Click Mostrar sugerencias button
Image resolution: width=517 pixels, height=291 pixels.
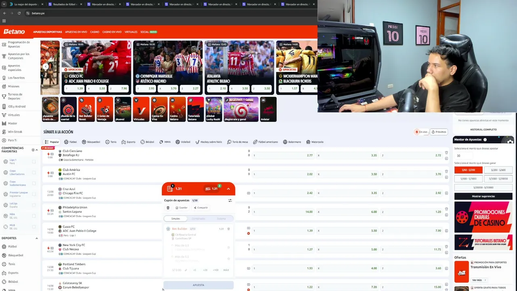[483, 196]
